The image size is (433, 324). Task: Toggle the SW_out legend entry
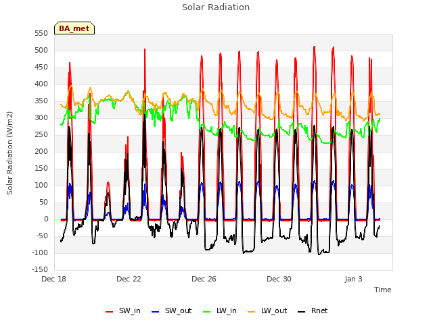click(171, 310)
